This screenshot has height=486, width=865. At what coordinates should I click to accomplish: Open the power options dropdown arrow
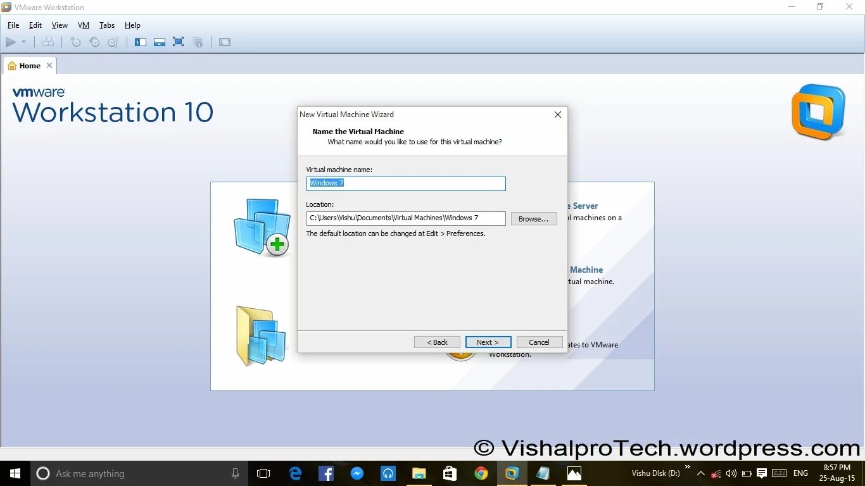[24, 42]
